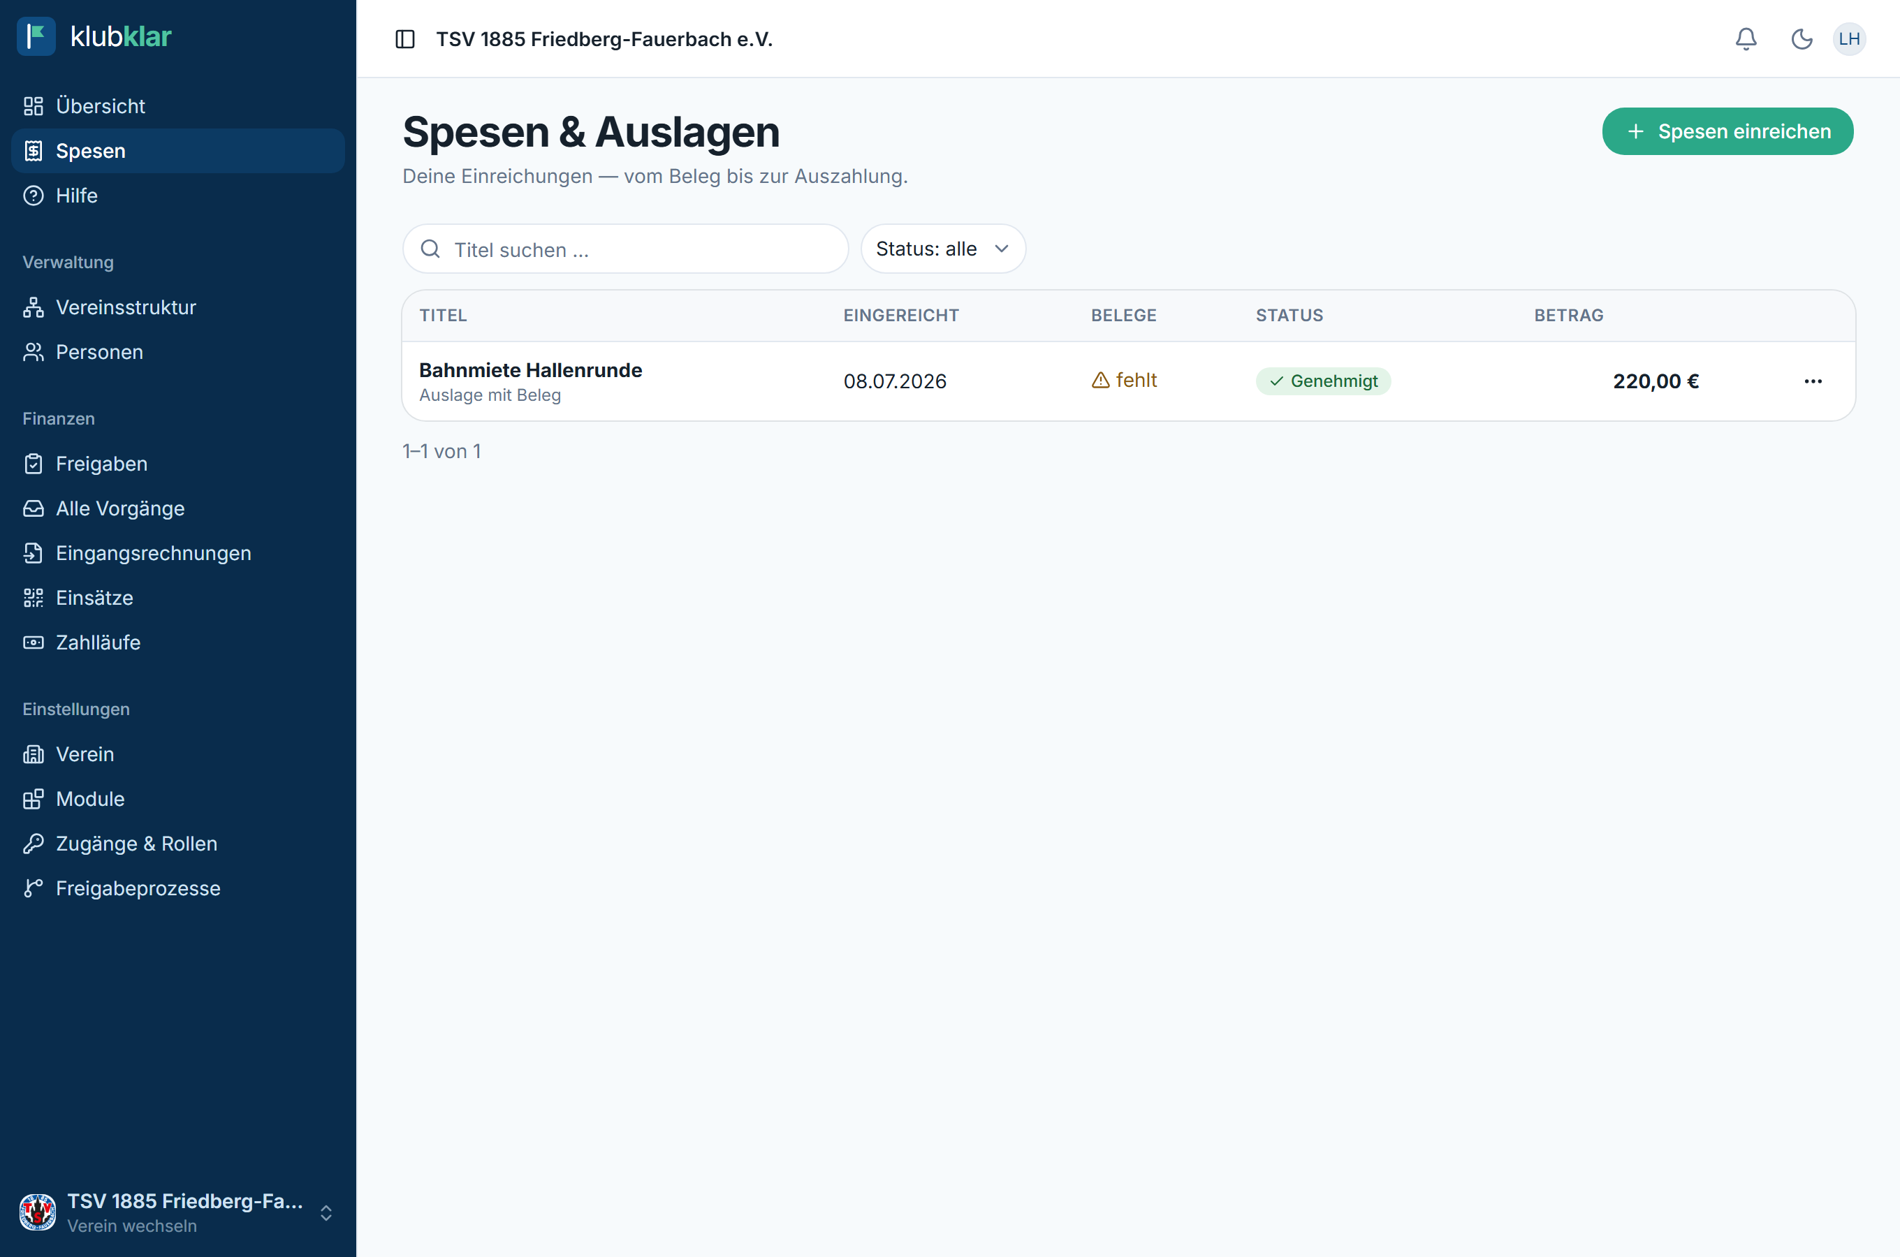Click the EINGEREICHT column header
This screenshot has height=1257, width=1900.
pos(901,315)
